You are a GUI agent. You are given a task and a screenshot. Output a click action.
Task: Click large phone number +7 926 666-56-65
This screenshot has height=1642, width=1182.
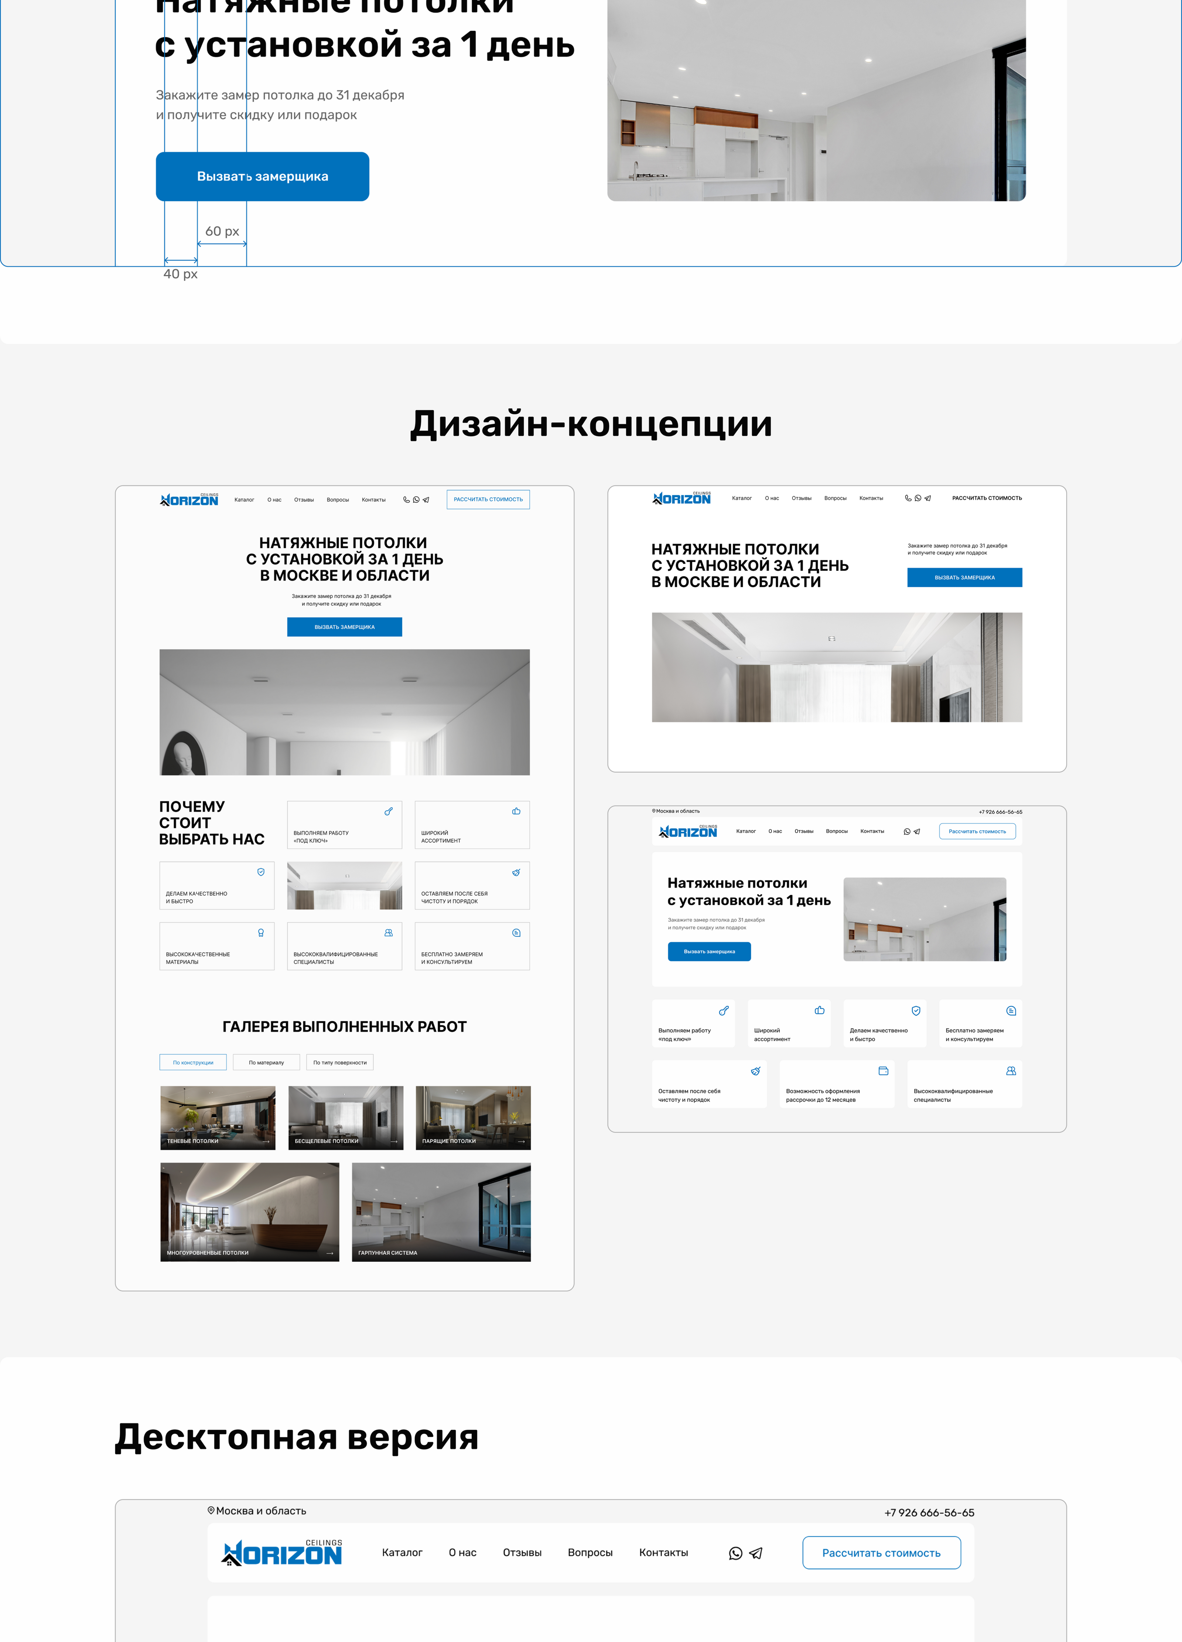coord(929,1513)
